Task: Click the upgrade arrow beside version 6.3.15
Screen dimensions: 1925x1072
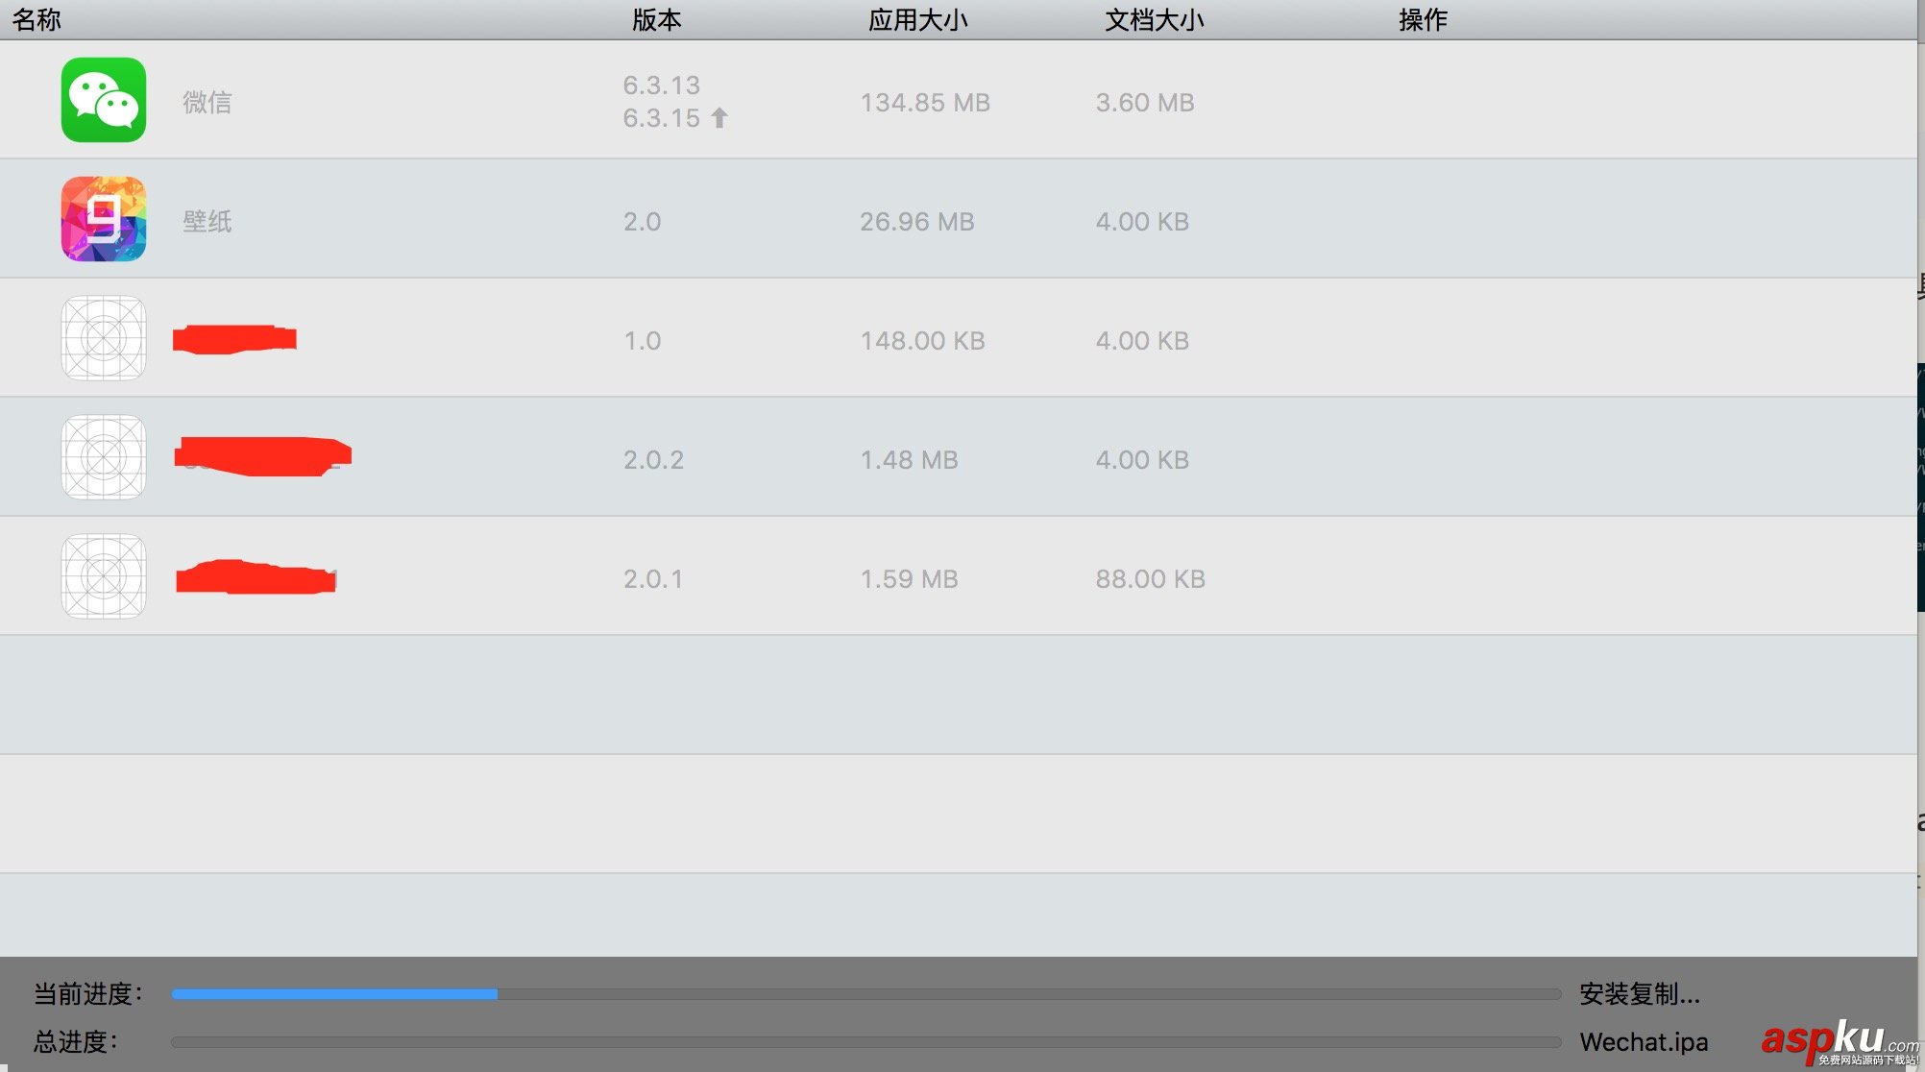Action: (719, 117)
